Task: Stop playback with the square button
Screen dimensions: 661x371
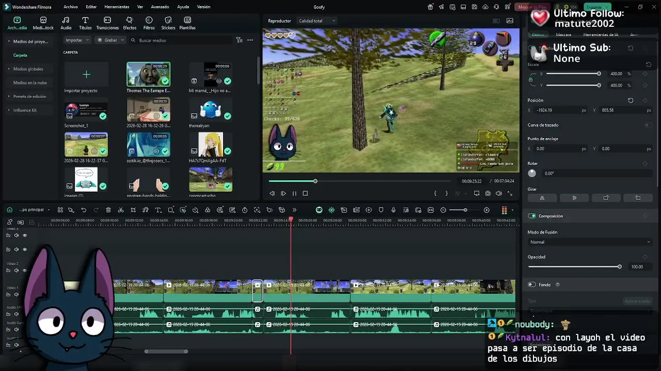Action: coord(305,193)
